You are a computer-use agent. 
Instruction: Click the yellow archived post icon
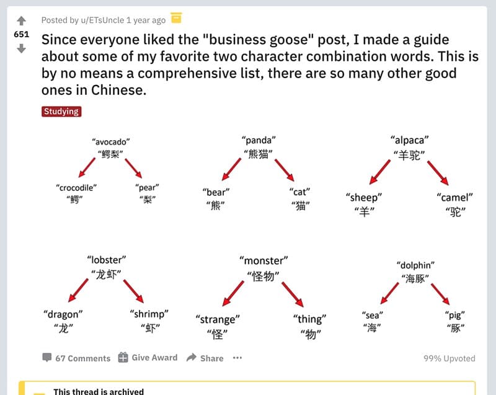(177, 19)
